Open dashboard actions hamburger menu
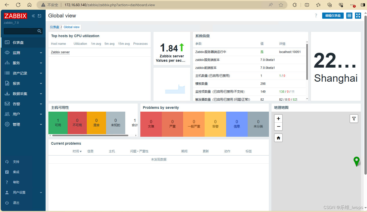The width and height of the screenshot is (367, 212). point(349,16)
